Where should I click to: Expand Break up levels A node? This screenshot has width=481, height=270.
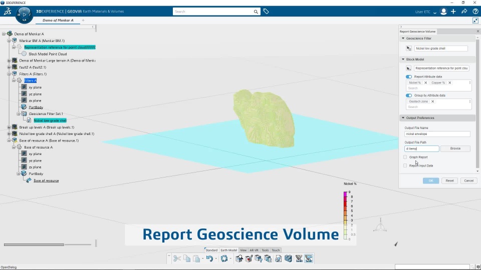click(x=9, y=127)
